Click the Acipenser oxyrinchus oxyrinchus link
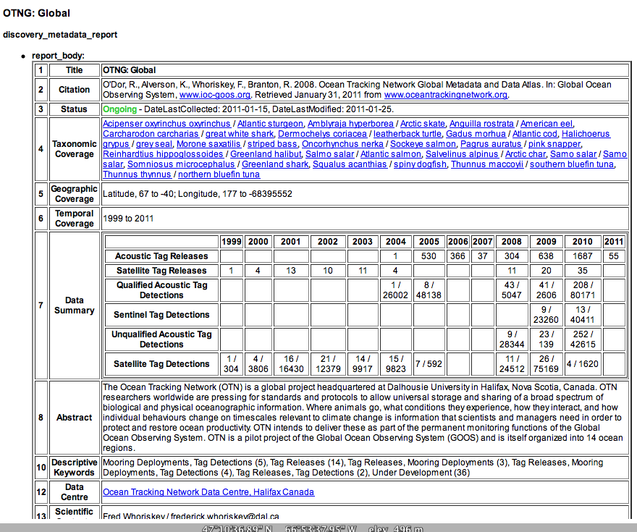The width and height of the screenshot is (637, 532). (x=166, y=124)
